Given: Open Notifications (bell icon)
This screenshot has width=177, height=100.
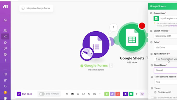Looking at the screenshot, I should coord(5,86).
